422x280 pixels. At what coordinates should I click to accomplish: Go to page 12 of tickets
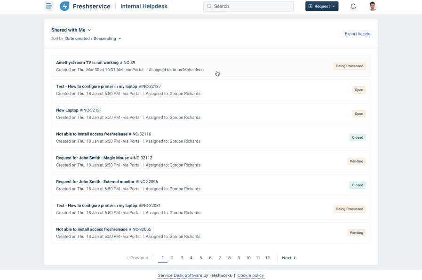coord(268,258)
